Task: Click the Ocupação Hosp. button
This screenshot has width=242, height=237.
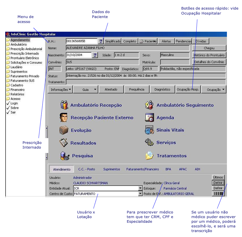Action: pos(188,90)
